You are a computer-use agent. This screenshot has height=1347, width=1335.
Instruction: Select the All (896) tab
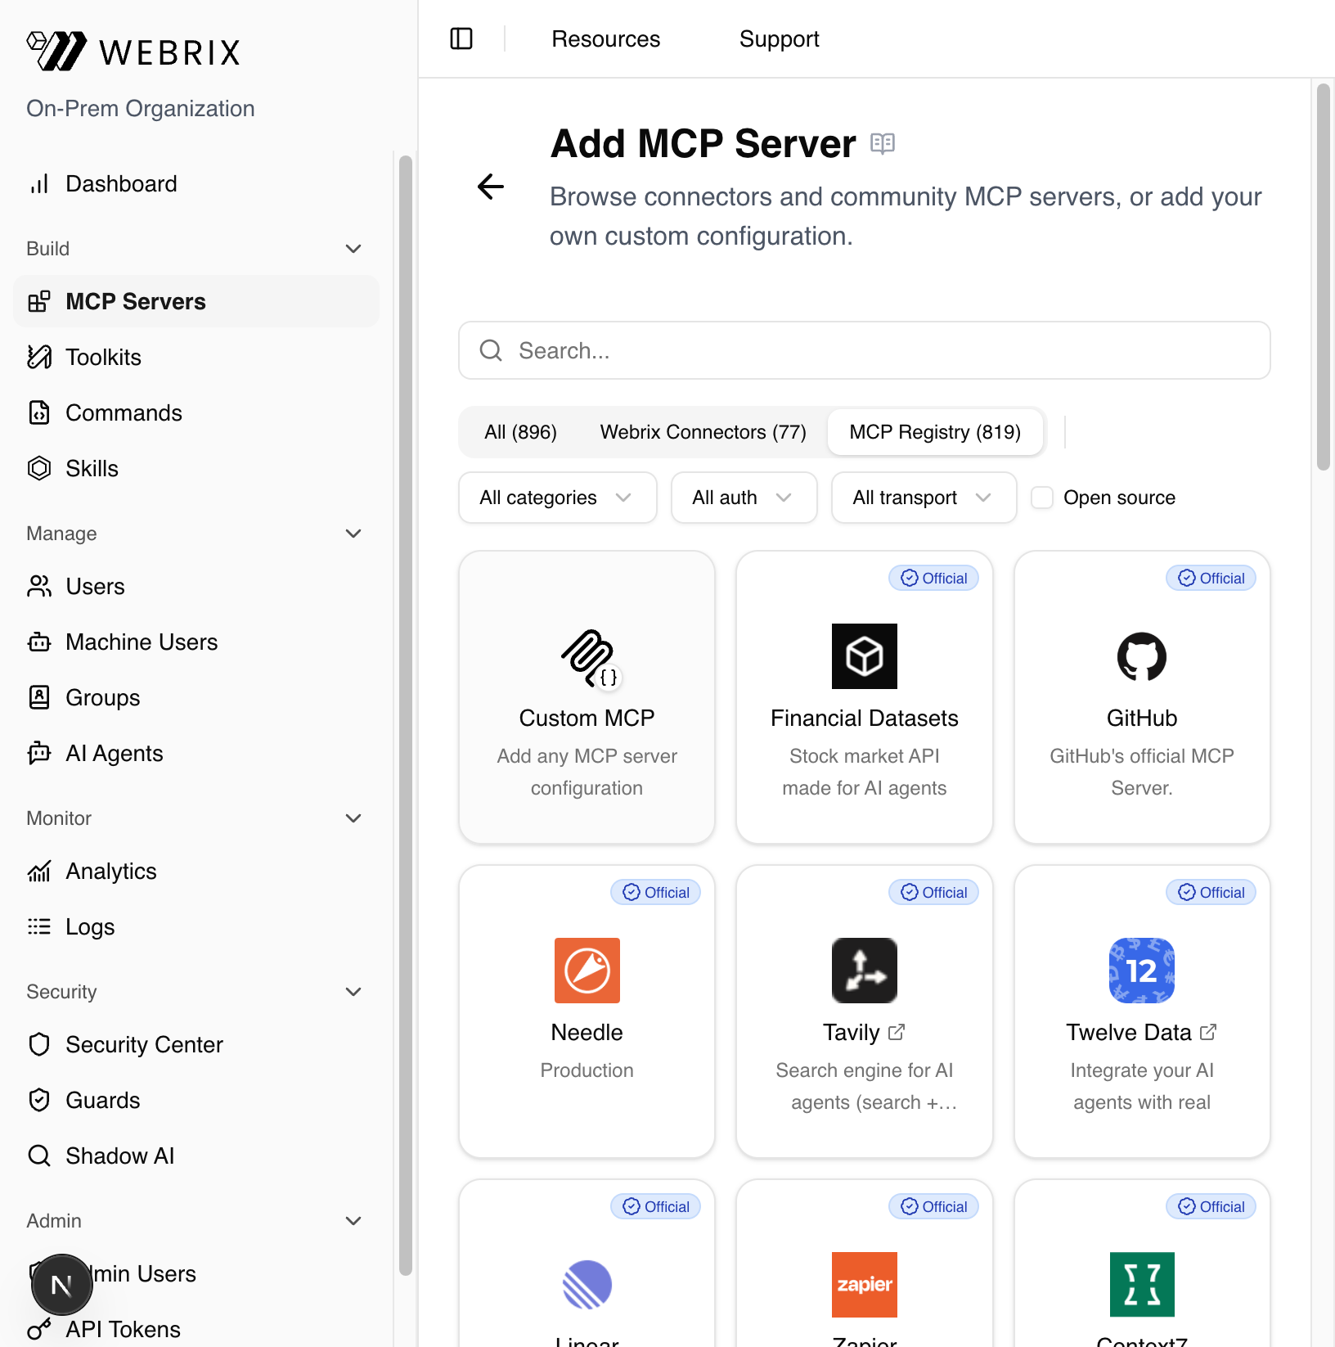click(x=521, y=432)
